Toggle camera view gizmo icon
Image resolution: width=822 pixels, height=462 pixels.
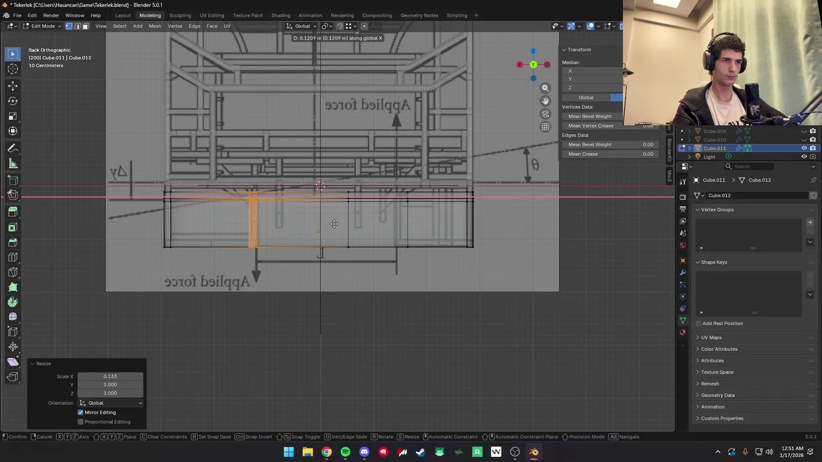click(x=545, y=114)
